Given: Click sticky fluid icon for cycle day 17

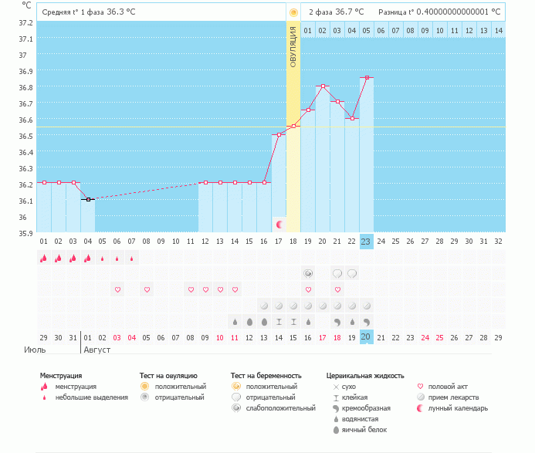Looking at the screenshot, I should [279, 322].
